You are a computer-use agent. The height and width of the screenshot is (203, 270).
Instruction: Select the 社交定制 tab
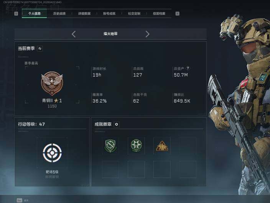tap(134, 13)
